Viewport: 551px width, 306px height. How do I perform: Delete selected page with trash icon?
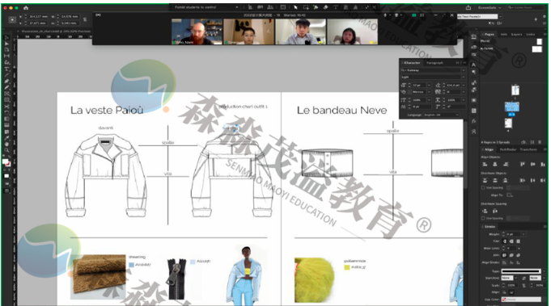click(540, 142)
